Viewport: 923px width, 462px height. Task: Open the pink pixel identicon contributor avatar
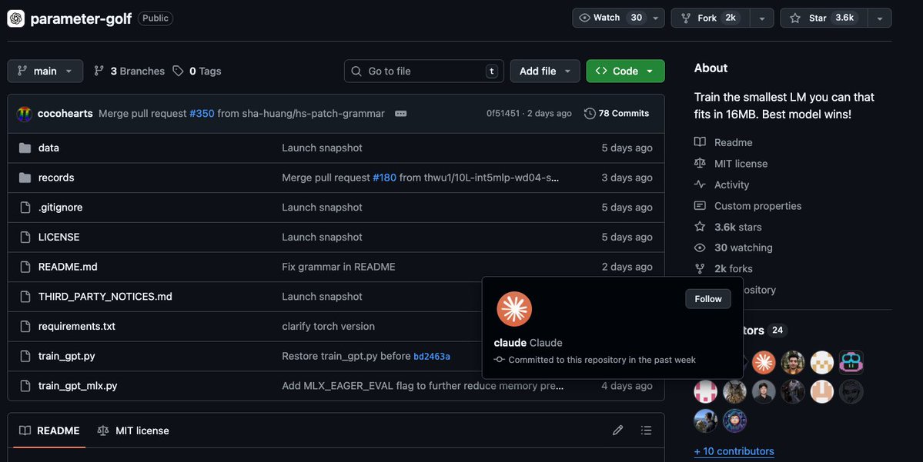[705, 391]
